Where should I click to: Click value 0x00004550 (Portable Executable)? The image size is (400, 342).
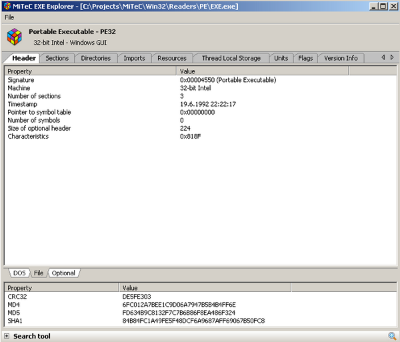tap(228, 80)
